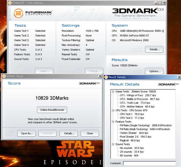Click the Result Details window title icon
Viewport: 181px width, 167px height.
tap(106, 77)
